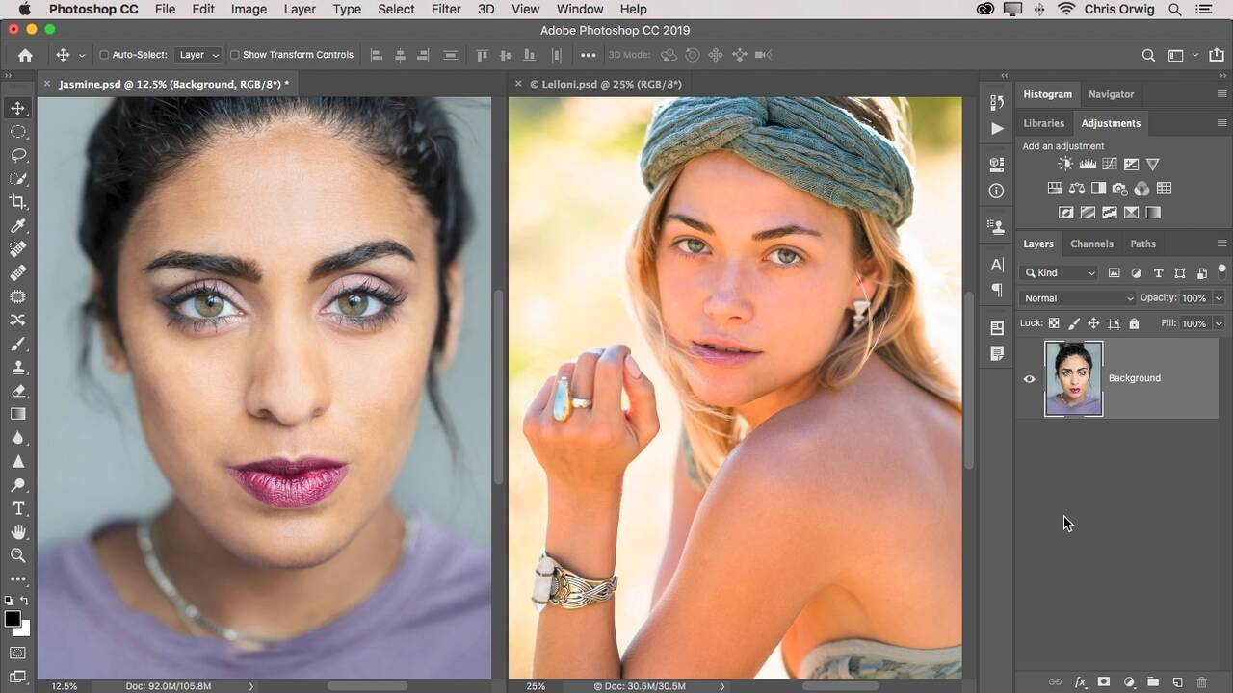The image size is (1233, 693).
Task: Activate the Leiloni.psd document tab
Action: 606,84
